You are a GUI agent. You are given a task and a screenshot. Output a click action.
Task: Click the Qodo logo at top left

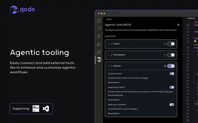tap(22, 9)
